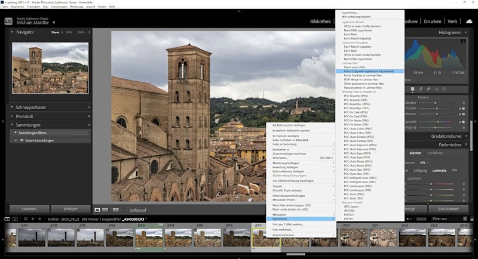Screen dimensions: 478x259
Task: Select Luminanz in the HSL mixer
Action: tap(439, 170)
